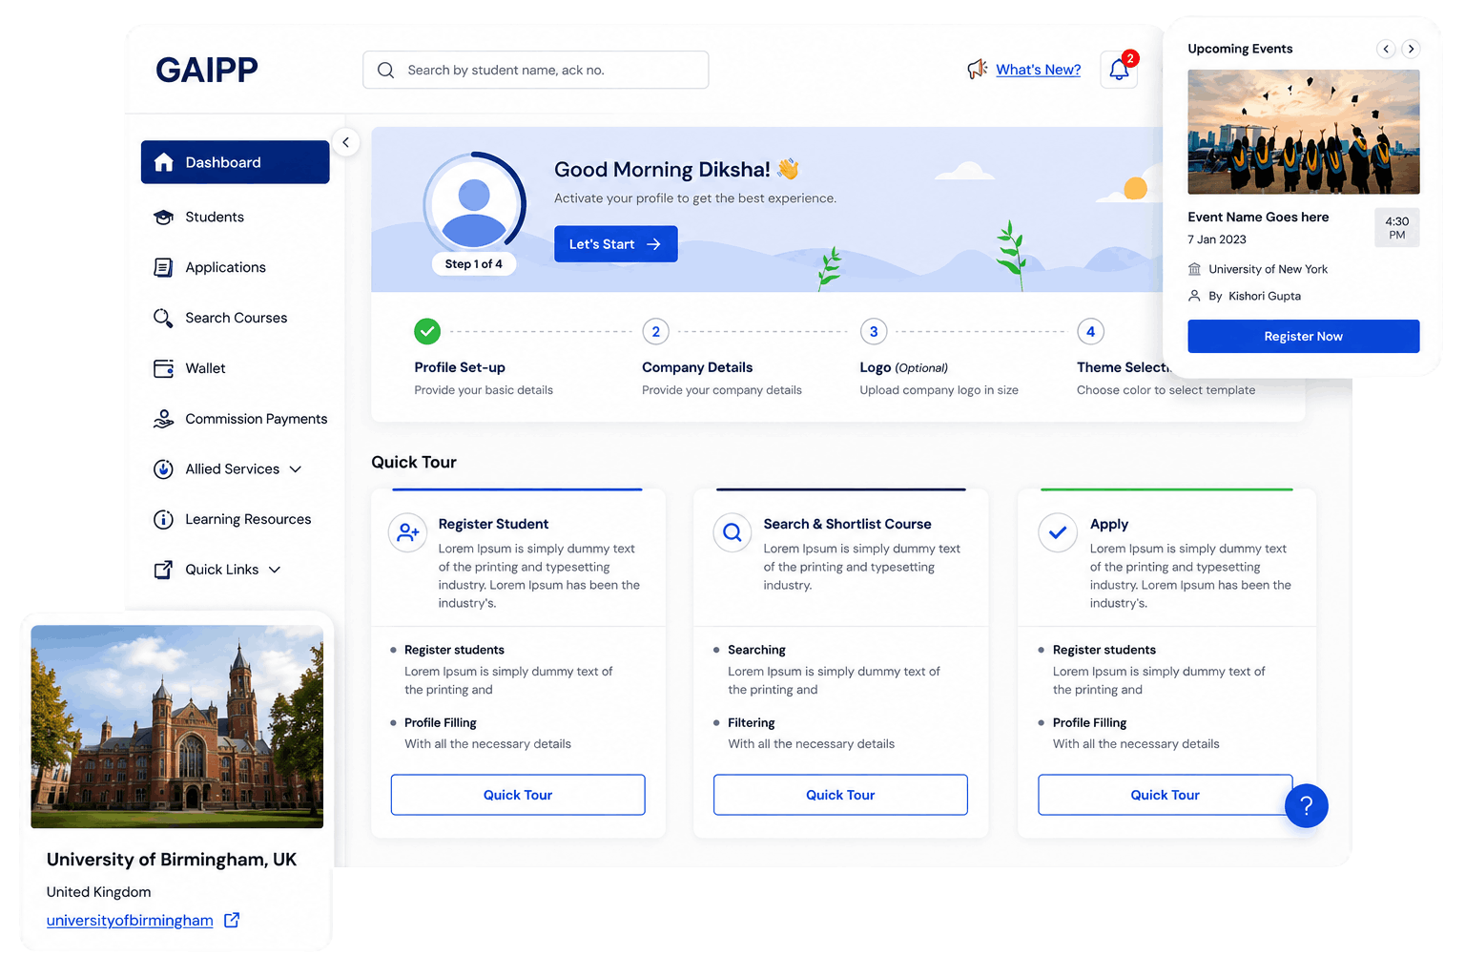Click the Commission Payments hand-coin icon

coord(164,419)
